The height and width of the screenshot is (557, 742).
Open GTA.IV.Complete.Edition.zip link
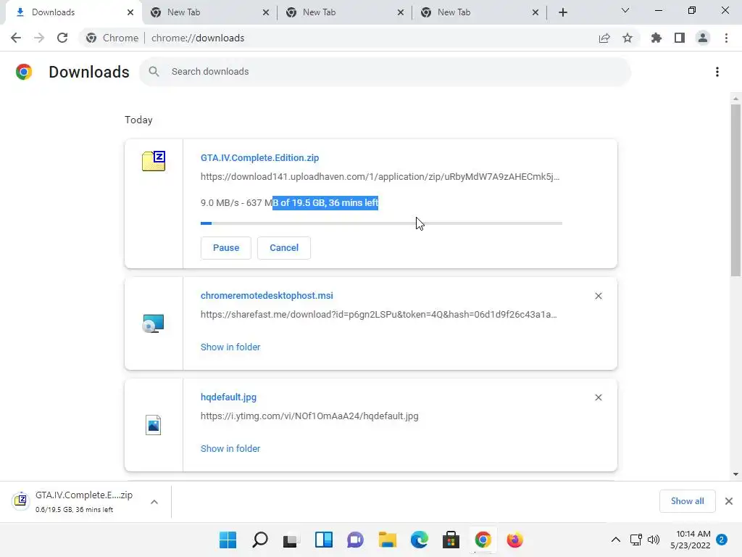click(x=260, y=157)
